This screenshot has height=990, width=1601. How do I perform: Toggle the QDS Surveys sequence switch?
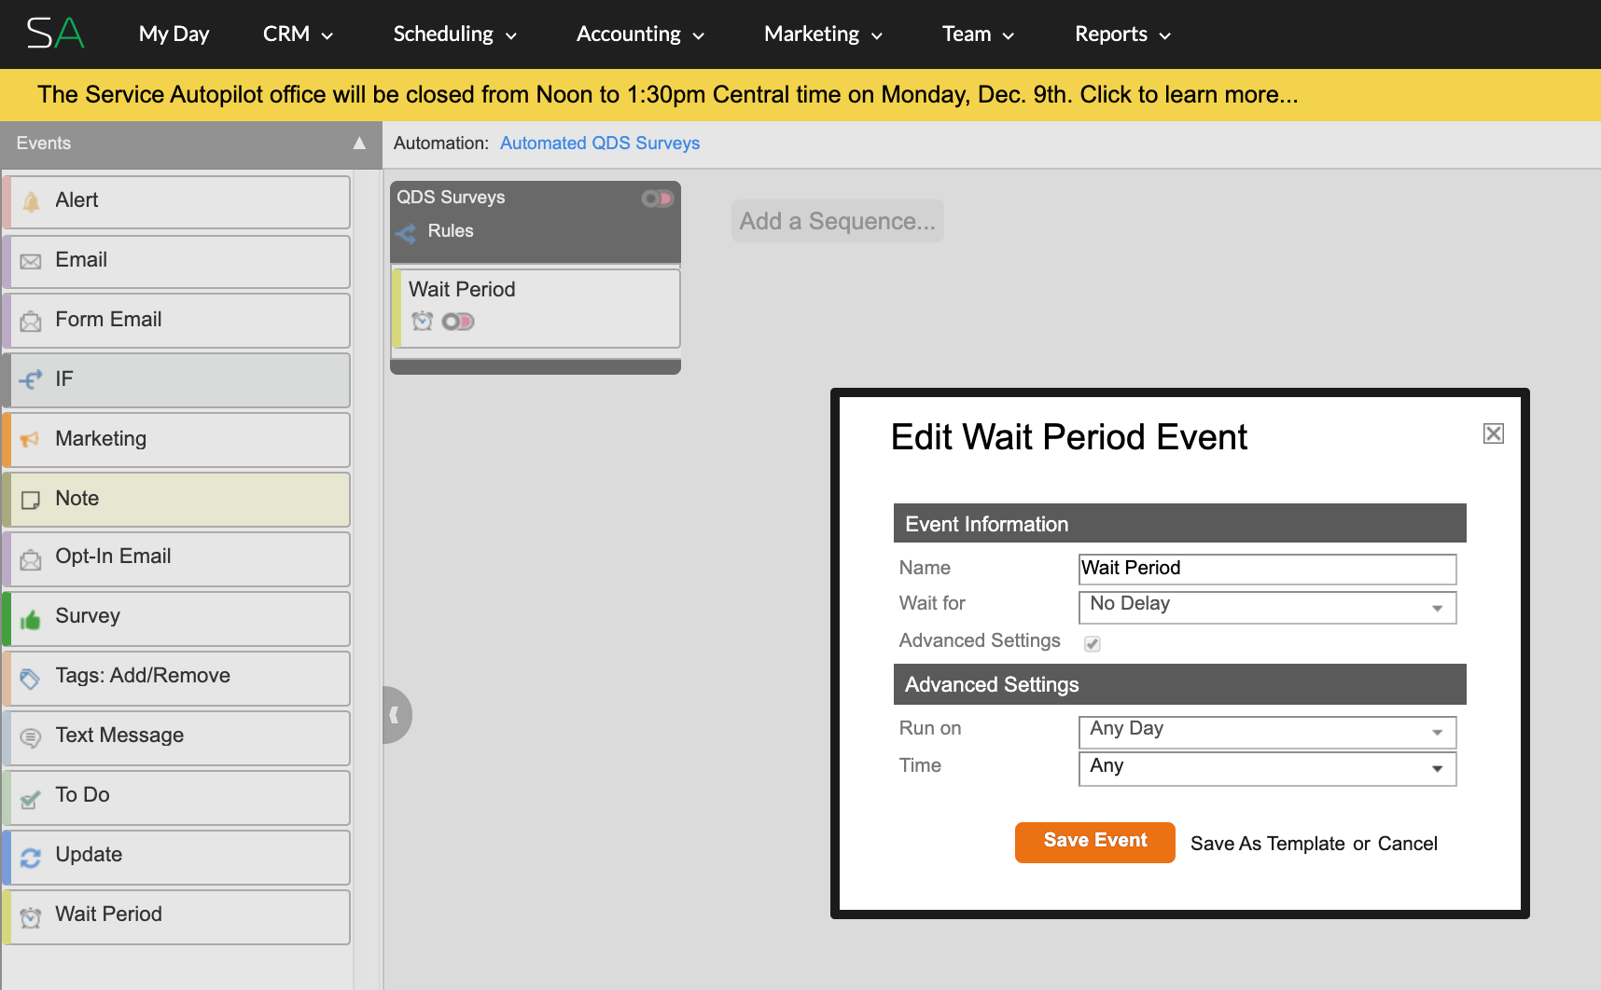[x=657, y=199]
